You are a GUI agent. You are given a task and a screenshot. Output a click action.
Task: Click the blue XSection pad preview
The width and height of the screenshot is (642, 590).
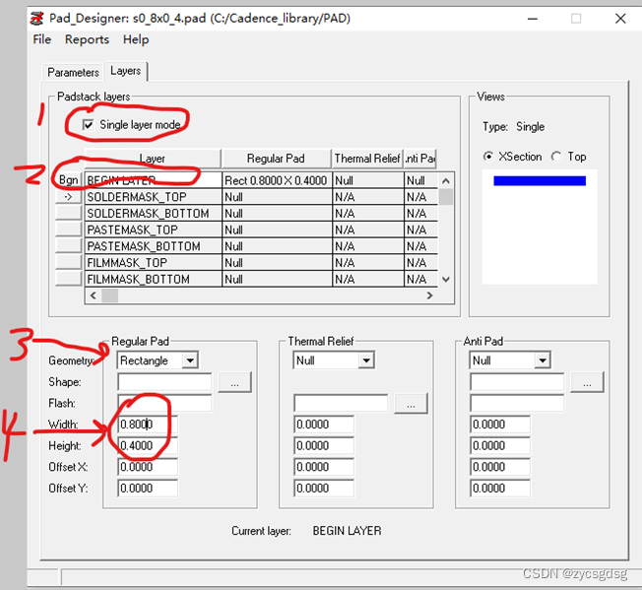click(539, 181)
